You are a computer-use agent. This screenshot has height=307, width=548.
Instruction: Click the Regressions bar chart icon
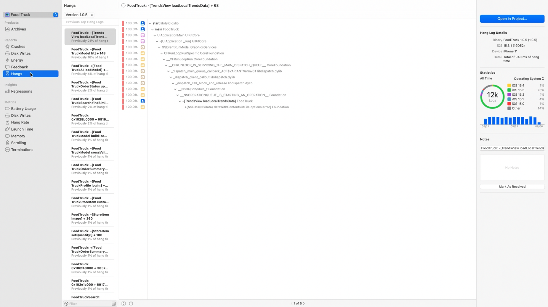point(7,91)
